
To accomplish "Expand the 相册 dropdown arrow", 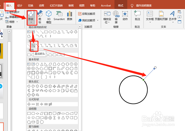I will pyautogui.click(x=17, y=22).
